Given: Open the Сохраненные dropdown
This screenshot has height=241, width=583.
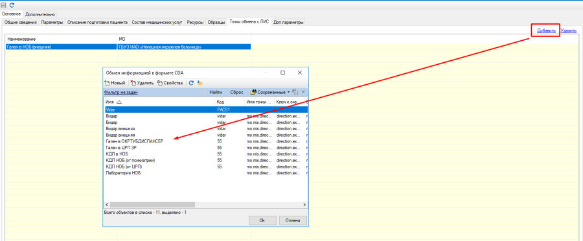Looking at the screenshot, I should pyautogui.click(x=269, y=92).
